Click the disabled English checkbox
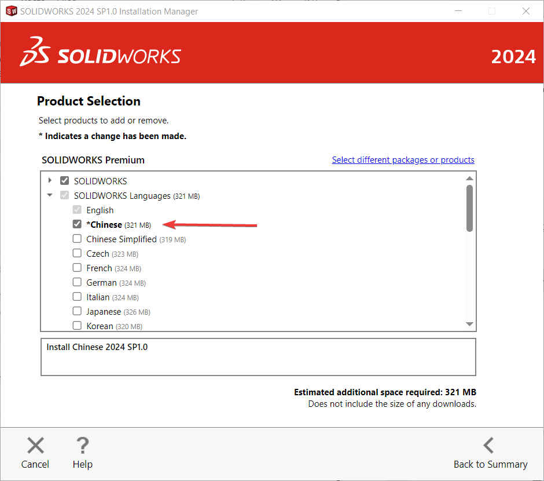The width and height of the screenshot is (544, 481). click(77, 210)
